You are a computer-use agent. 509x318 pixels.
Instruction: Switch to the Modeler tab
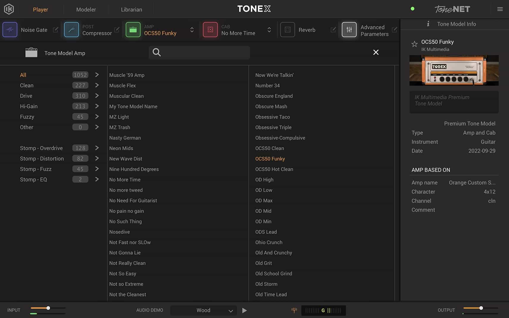pyautogui.click(x=86, y=10)
